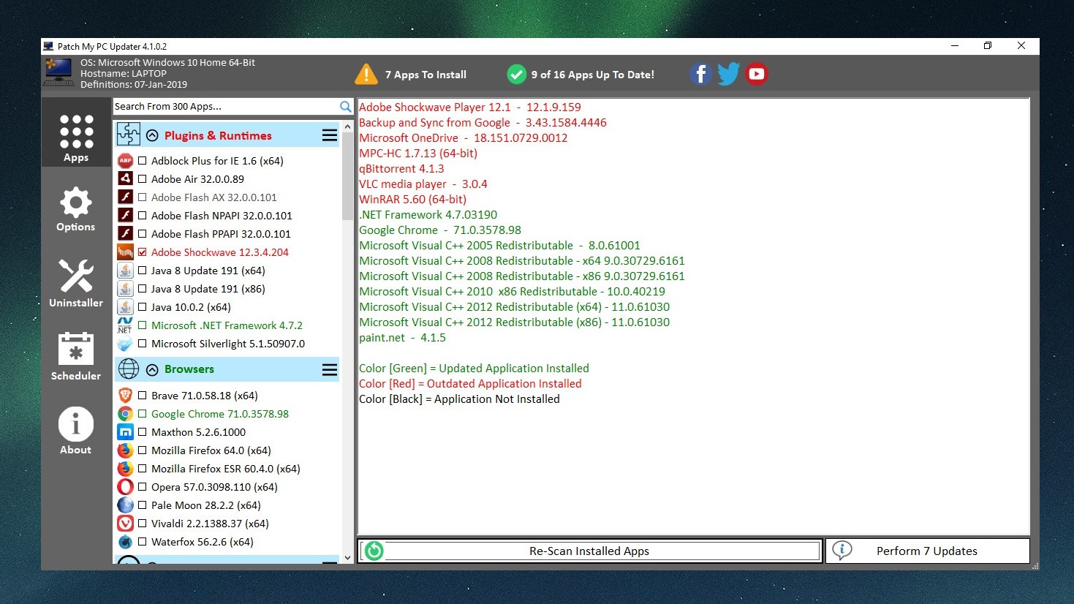Click the Adobe Air icon

click(126, 178)
